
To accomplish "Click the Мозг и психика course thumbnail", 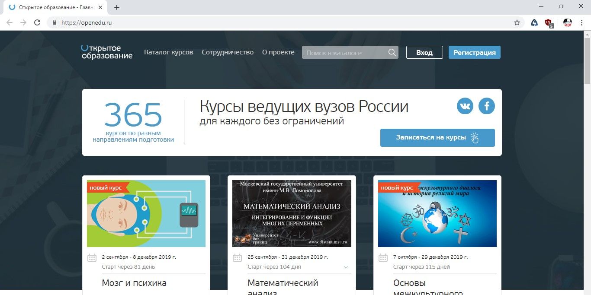I will pos(146,213).
